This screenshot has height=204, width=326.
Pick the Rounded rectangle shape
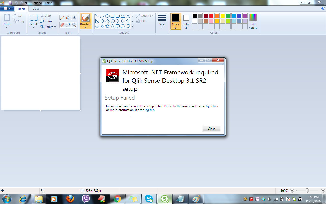pyautogui.click(x=117, y=16)
